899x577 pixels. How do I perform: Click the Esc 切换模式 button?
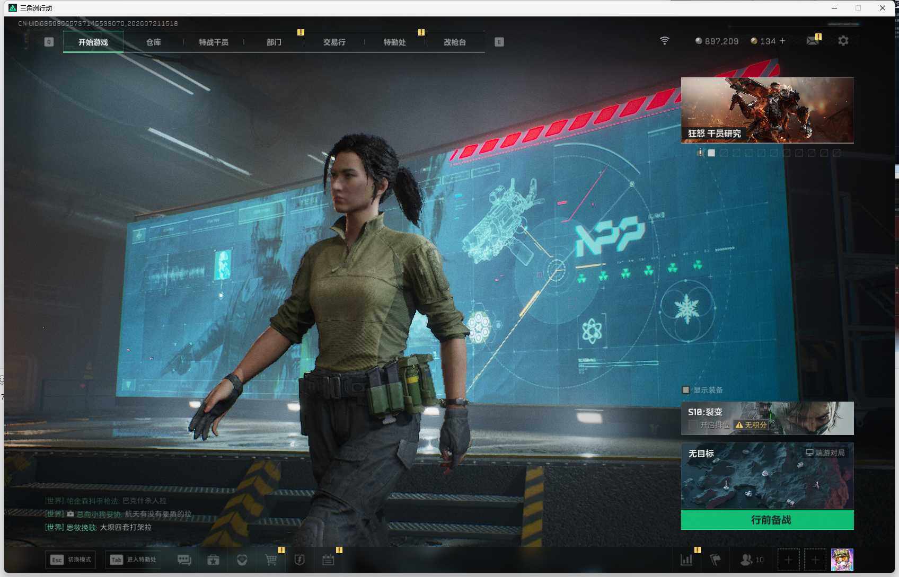[x=71, y=560]
